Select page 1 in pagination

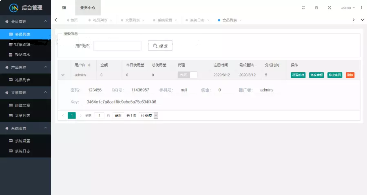click(72, 115)
